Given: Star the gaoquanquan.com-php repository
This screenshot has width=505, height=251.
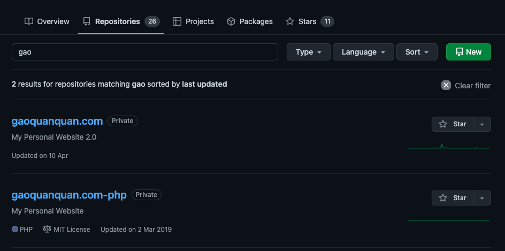Looking at the screenshot, I should point(453,198).
